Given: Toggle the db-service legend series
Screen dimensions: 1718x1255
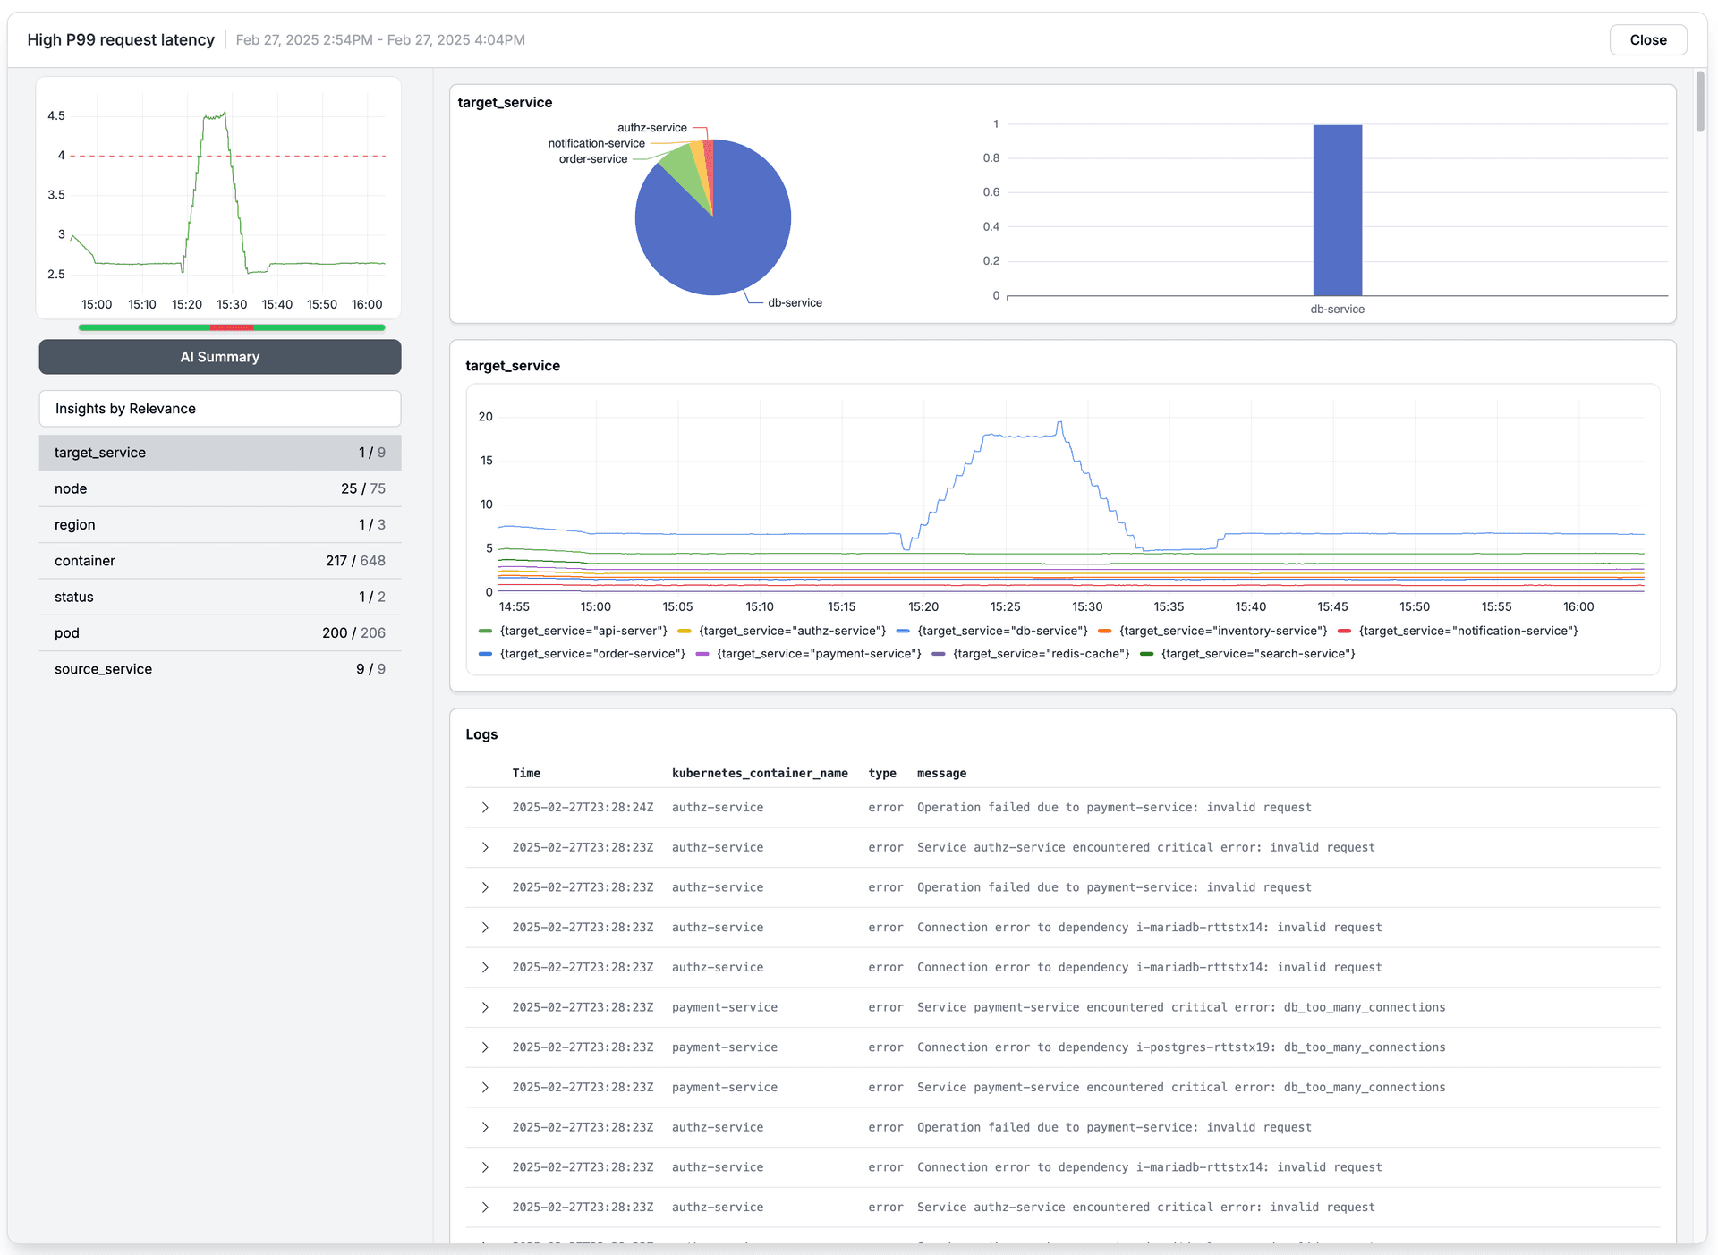Looking at the screenshot, I should (x=1001, y=632).
